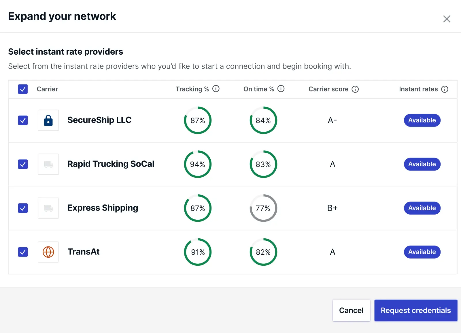Click the Tracking % info icon
The image size is (461, 333).
[216, 89]
